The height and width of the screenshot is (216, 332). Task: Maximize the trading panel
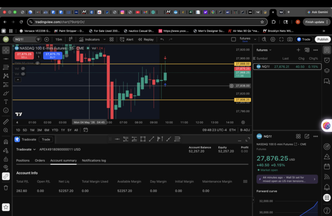248,140
